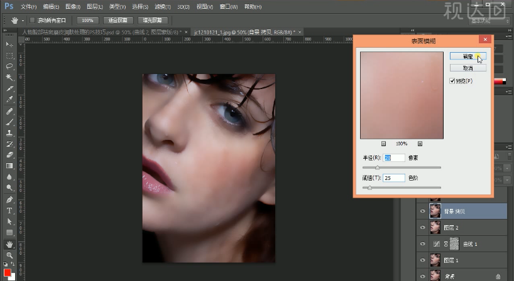The width and height of the screenshot is (514, 281).
Task: Click the 曲线 1 layer mask thumbnail
Action: pyautogui.click(x=454, y=244)
